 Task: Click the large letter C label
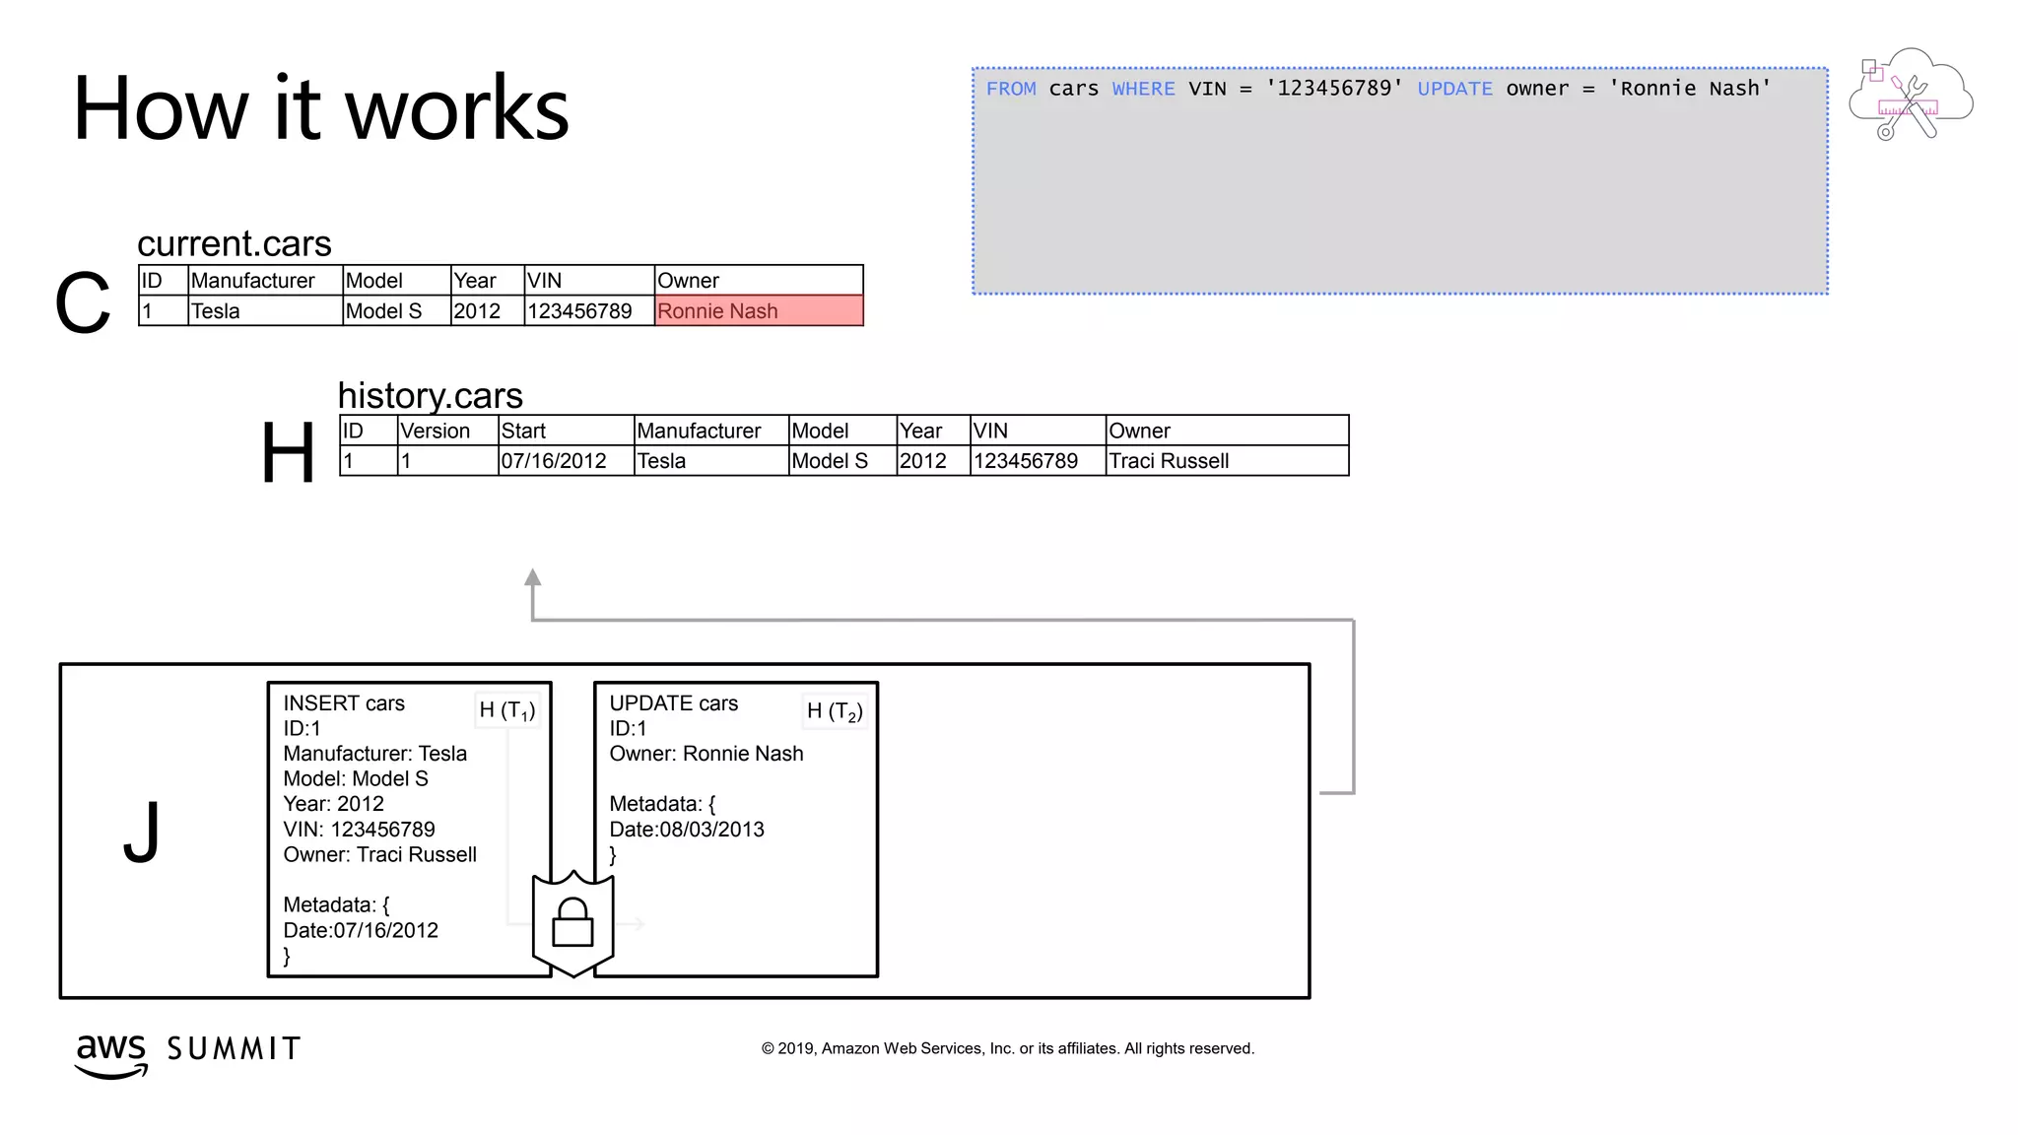pyautogui.click(x=83, y=303)
